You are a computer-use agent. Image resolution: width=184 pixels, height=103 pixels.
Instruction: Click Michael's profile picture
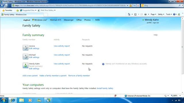coord(26,56)
